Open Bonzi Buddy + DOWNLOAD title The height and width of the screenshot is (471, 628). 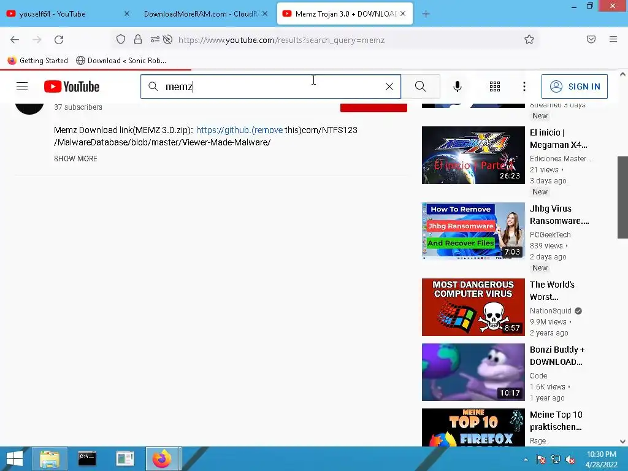(557, 356)
